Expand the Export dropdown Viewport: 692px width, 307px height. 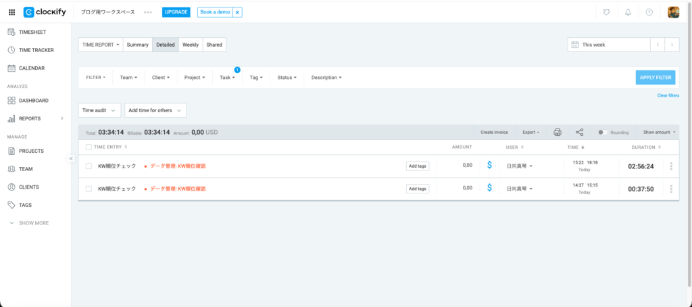530,133
